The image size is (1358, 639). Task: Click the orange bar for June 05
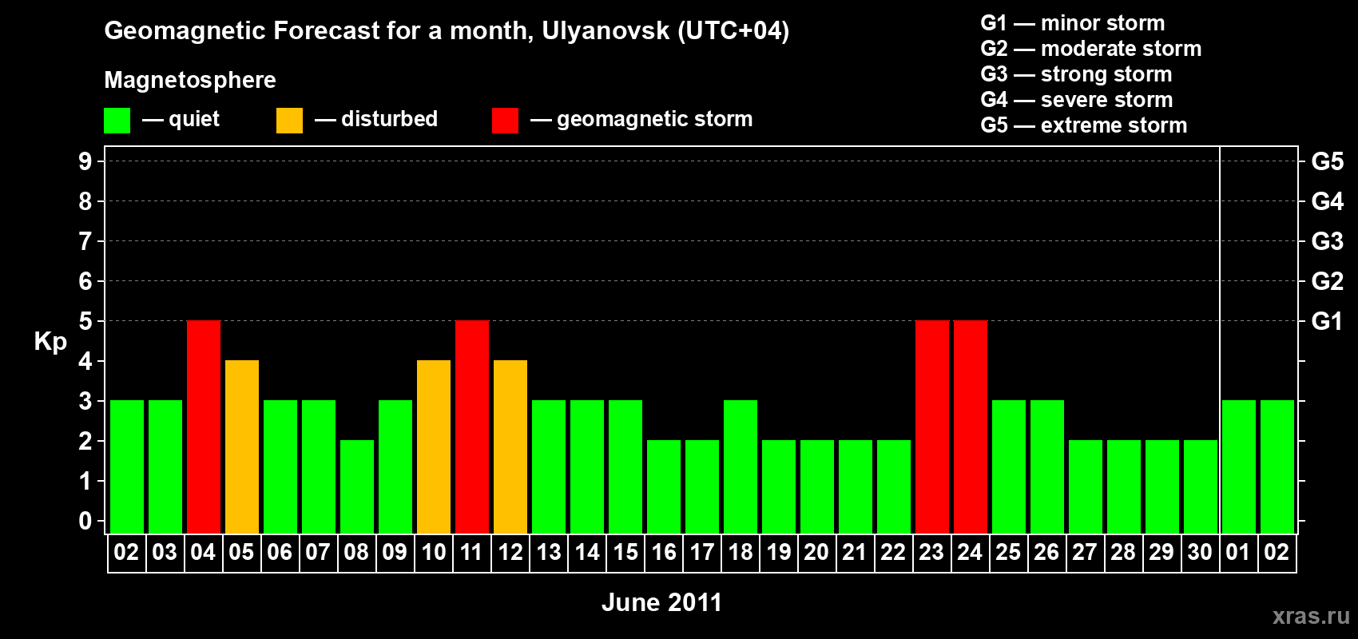pos(242,447)
